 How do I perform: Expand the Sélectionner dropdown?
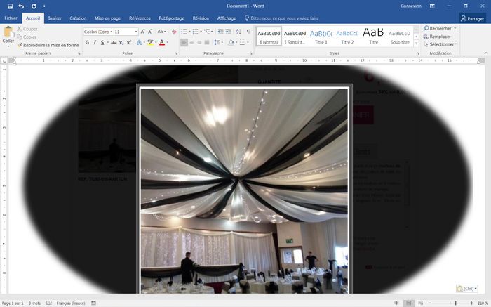[x=441, y=44]
